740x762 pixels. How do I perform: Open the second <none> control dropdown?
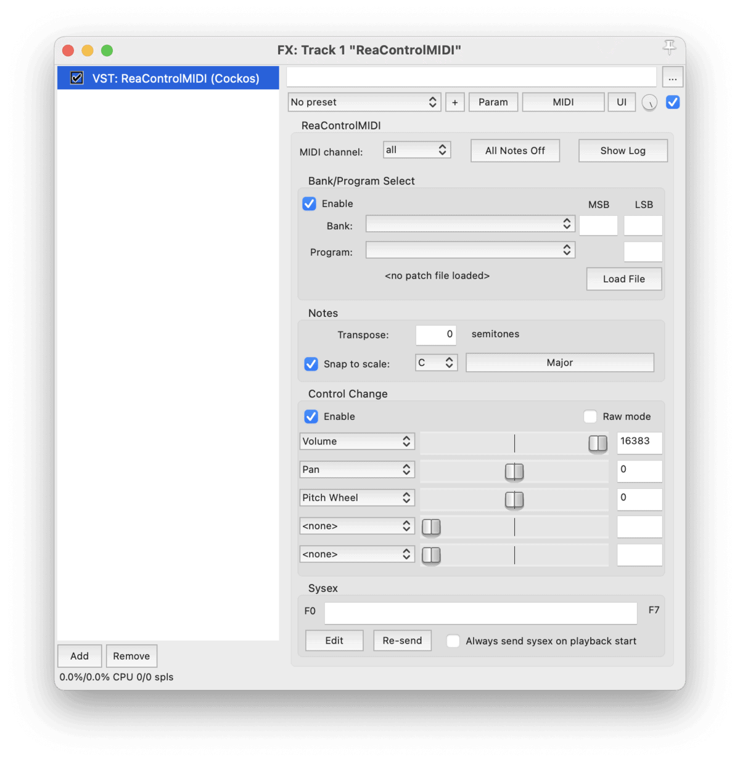tap(357, 554)
